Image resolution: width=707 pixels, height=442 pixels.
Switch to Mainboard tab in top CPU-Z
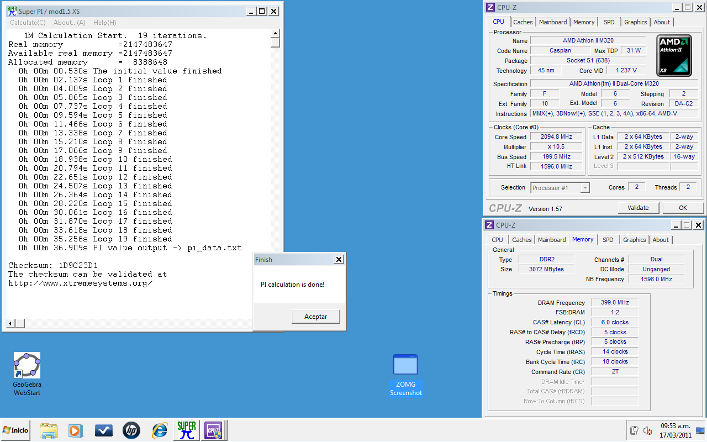pyautogui.click(x=553, y=22)
